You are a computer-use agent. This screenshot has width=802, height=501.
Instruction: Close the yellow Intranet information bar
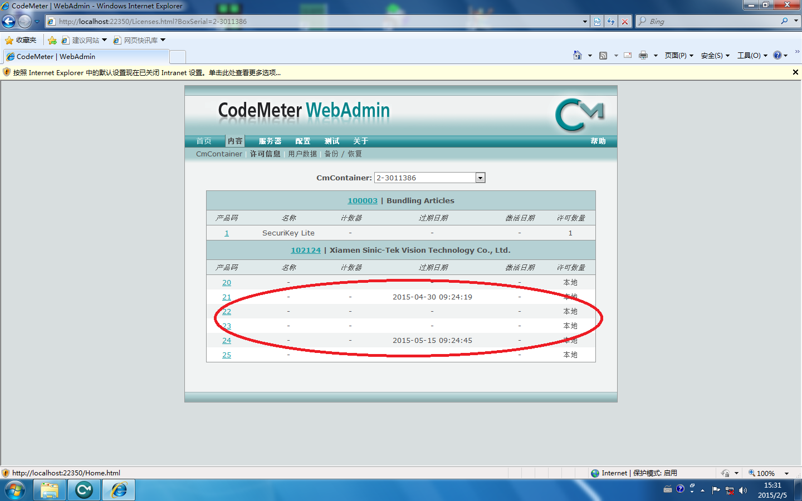tap(795, 72)
